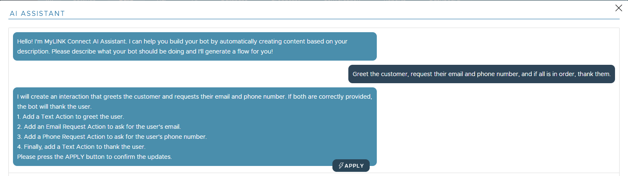Click step 2 about the Email Request Action
The height and width of the screenshot is (176, 628).
coord(99,127)
